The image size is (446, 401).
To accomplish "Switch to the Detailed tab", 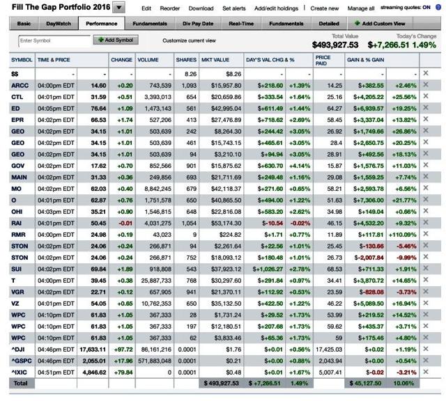I will (329, 23).
